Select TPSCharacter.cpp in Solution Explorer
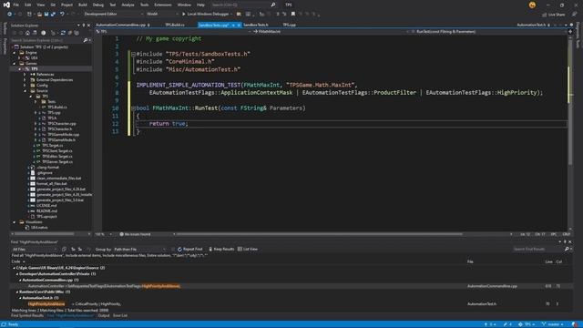The width and height of the screenshot is (583, 328). click(x=61, y=124)
